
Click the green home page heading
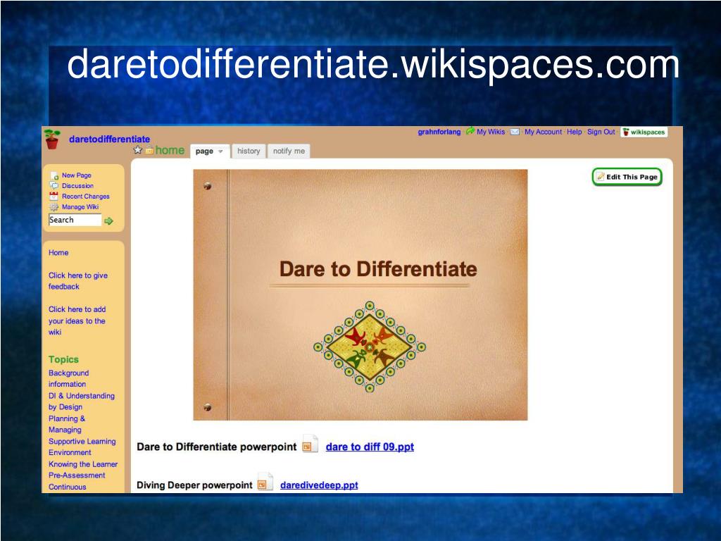click(x=170, y=150)
